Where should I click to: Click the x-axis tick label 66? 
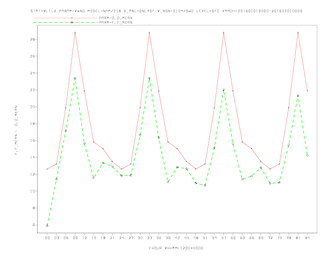(252, 238)
